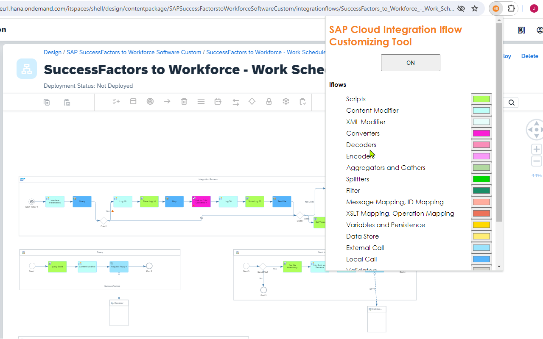Click the Design breadcrumb link
543x339 pixels.
[x=53, y=52]
